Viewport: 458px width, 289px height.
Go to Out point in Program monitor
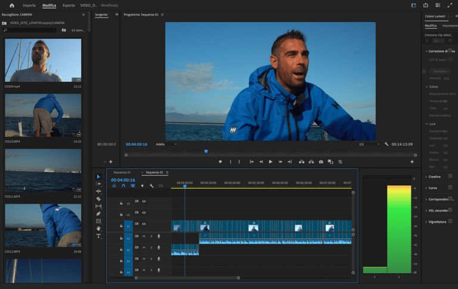[x=290, y=162]
